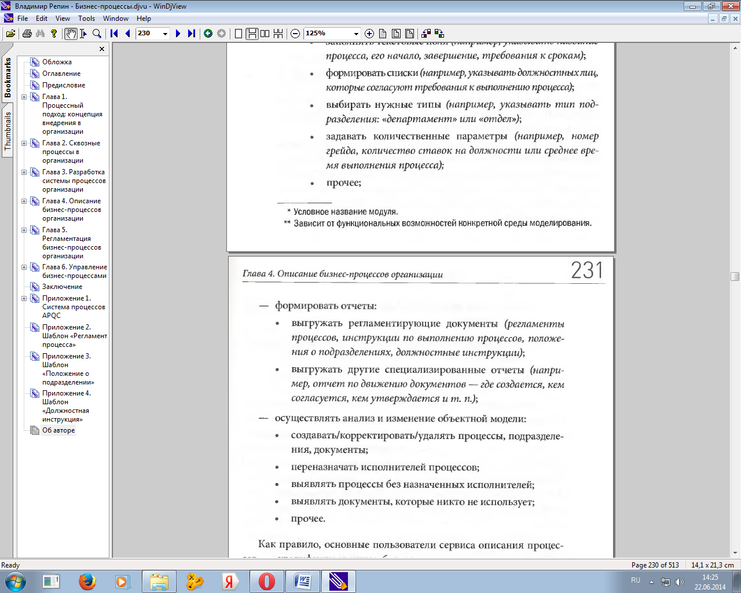Image resolution: width=741 pixels, height=593 pixels.
Task: Click the vertical scrollbar thumb
Action: click(x=735, y=276)
